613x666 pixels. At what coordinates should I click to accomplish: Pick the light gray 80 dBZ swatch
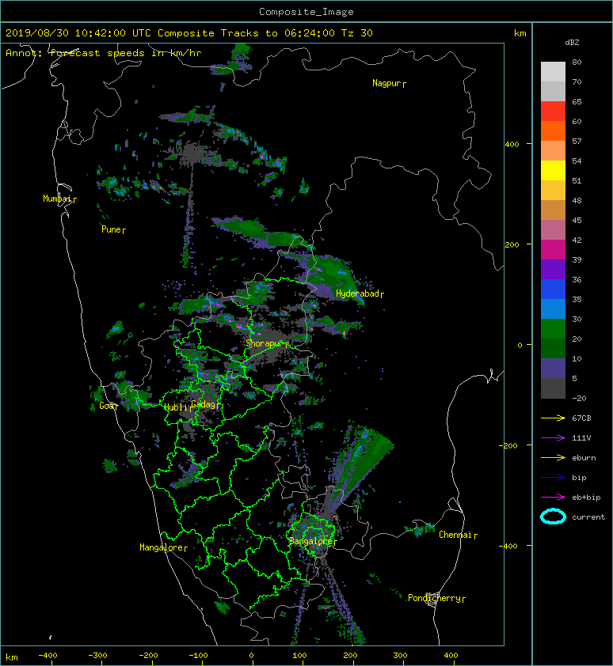553,71
